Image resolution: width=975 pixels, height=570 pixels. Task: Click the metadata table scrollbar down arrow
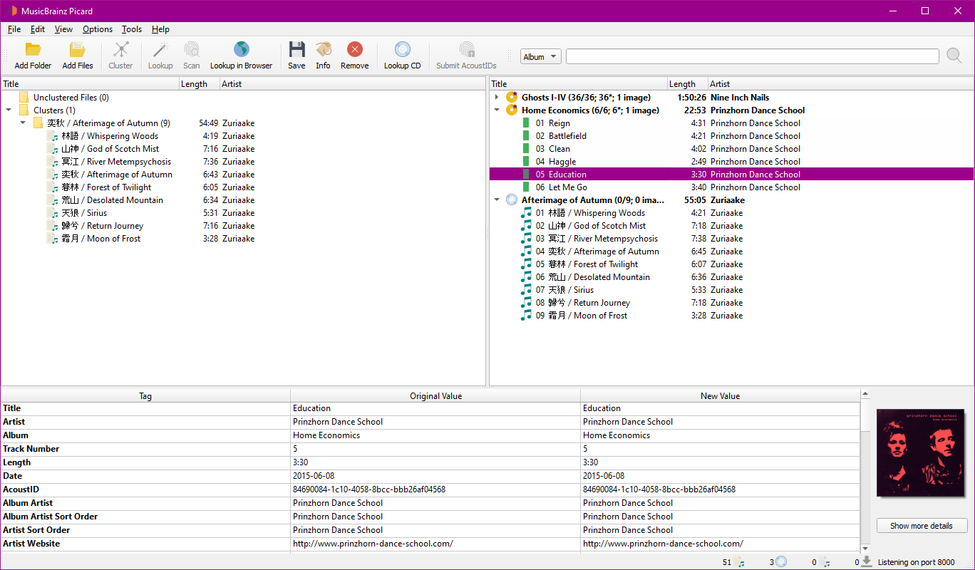(866, 547)
